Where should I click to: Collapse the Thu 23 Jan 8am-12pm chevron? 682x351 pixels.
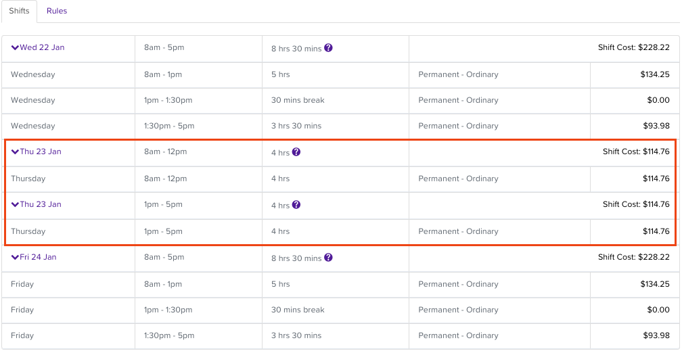pos(15,152)
